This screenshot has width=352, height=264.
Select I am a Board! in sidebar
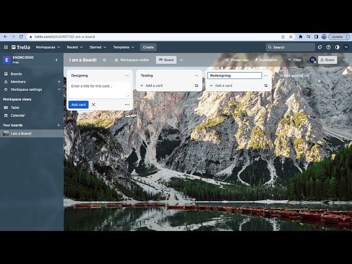(x=32, y=134)
